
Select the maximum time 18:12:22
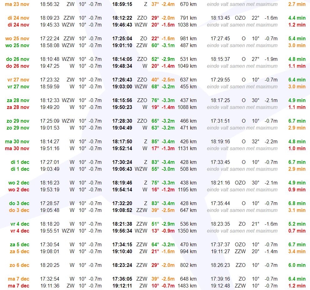pyautogui.click(x=122, y=18)
